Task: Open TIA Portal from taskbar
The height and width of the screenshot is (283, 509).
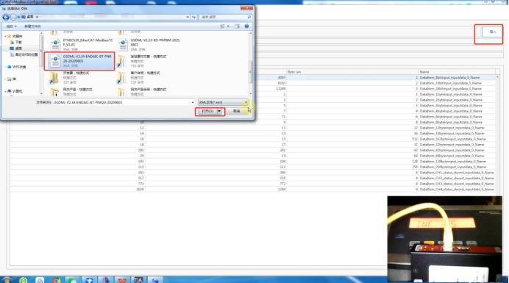Action: click(x=138, y=280)
